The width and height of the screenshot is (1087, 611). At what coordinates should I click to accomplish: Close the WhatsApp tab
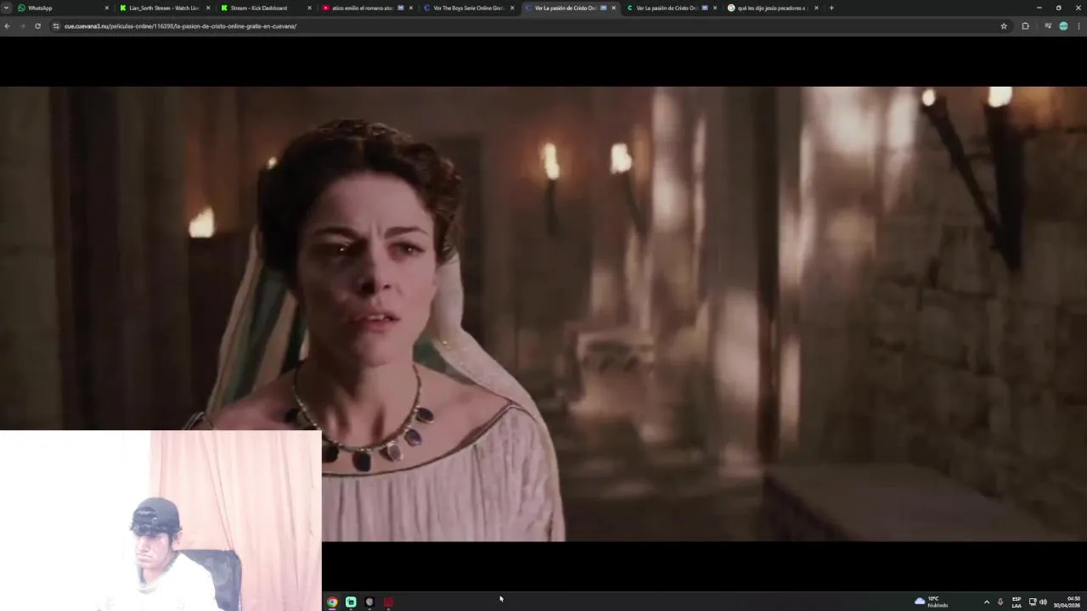(x=107, y=8)
